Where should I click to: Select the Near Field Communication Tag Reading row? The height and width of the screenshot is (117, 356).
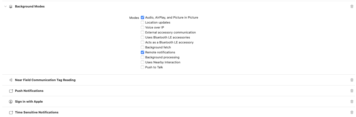179,80
